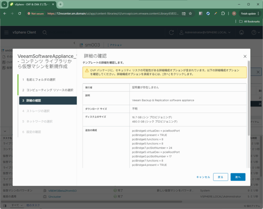Dismiss the background notification with X

(x=258, y=72)
